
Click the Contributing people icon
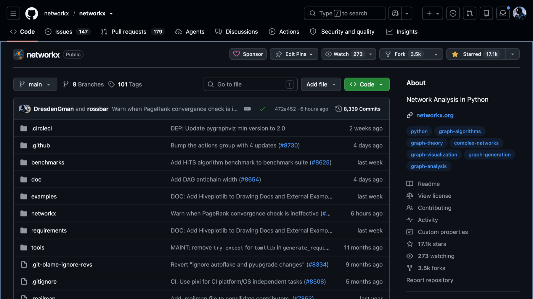410,208
